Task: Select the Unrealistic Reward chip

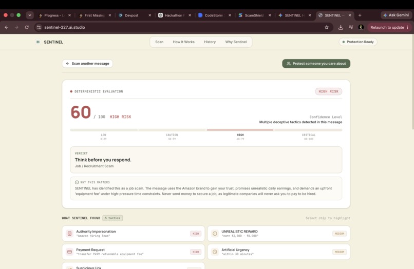Action: [x=279, y=234]
